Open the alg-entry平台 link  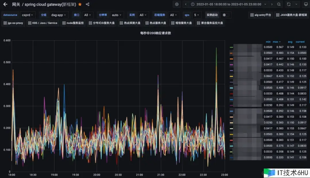[261, 15]
